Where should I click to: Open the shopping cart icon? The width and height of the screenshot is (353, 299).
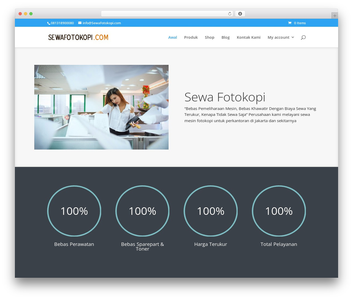point(290,23)
